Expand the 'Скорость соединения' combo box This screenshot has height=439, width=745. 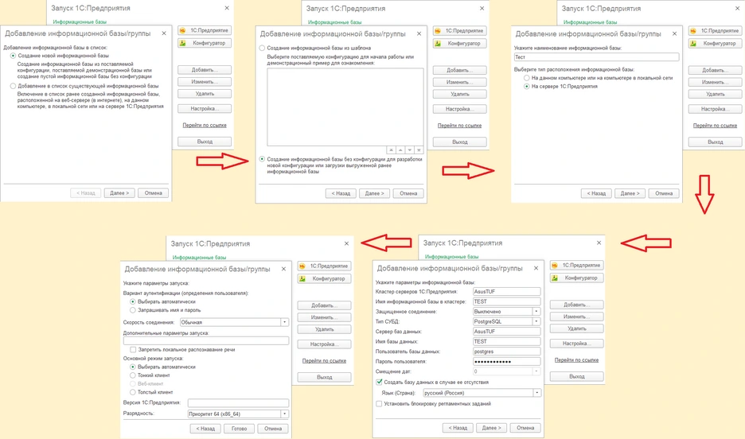coord(284,322)
